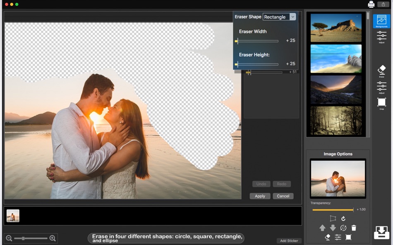Adjust the Eraser Width slider
Image resolution: width=393 pixels, height=245 pixels.
(x=256, y=41)
